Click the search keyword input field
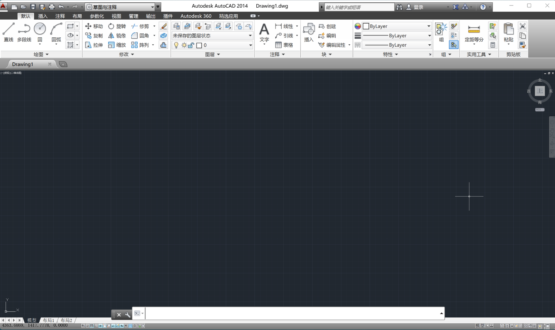 (x=359, y=7)
